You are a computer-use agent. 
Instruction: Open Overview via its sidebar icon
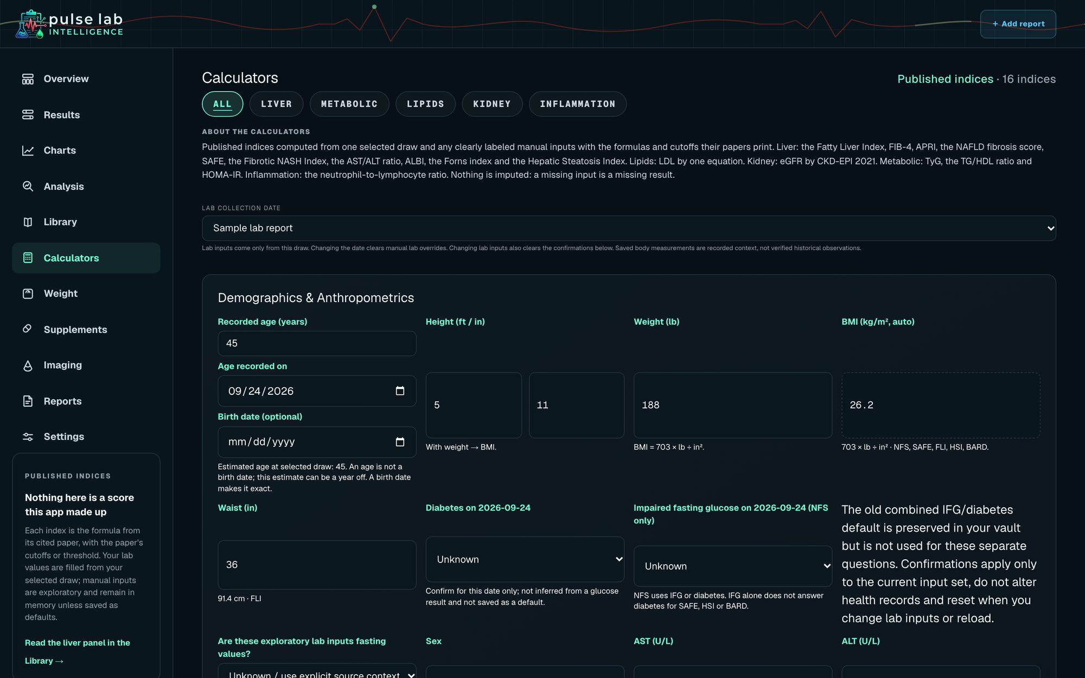pos(28,79)
